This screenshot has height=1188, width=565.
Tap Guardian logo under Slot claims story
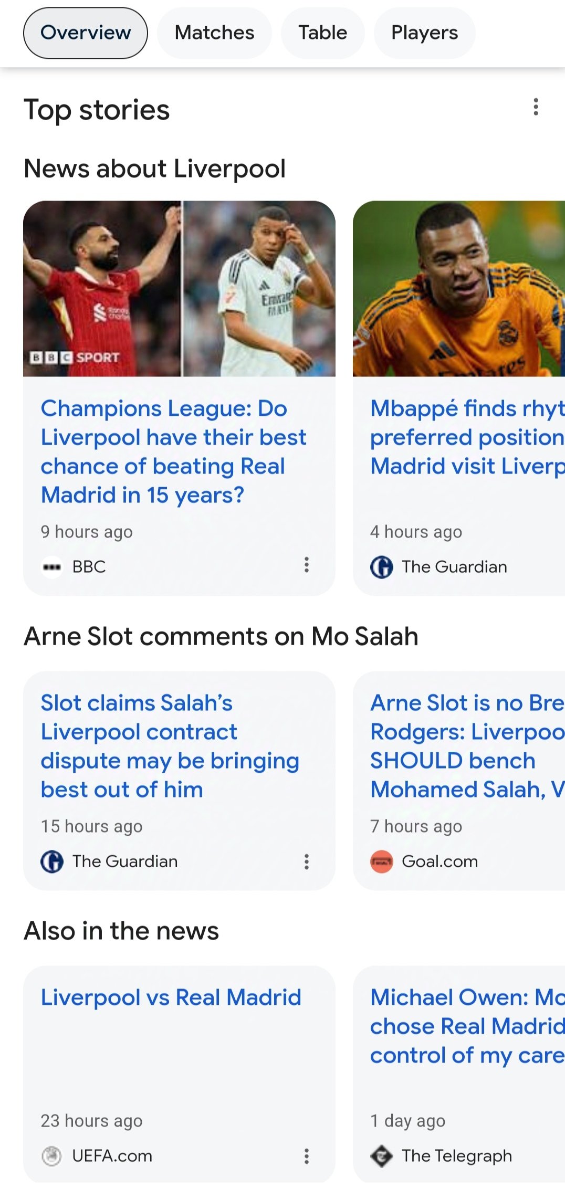click(52, 861)
